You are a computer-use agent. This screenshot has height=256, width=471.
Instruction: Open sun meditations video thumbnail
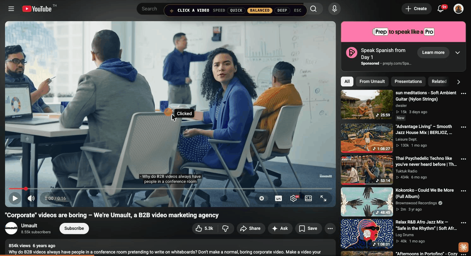[x=367, y=105]
